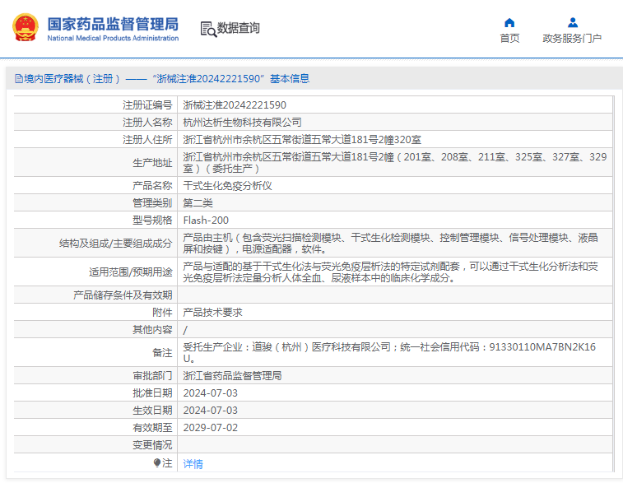The width and height of the screenshot is (623, 483).
Task: Click the 有效期至 row label
Action: tap(152, 427)
